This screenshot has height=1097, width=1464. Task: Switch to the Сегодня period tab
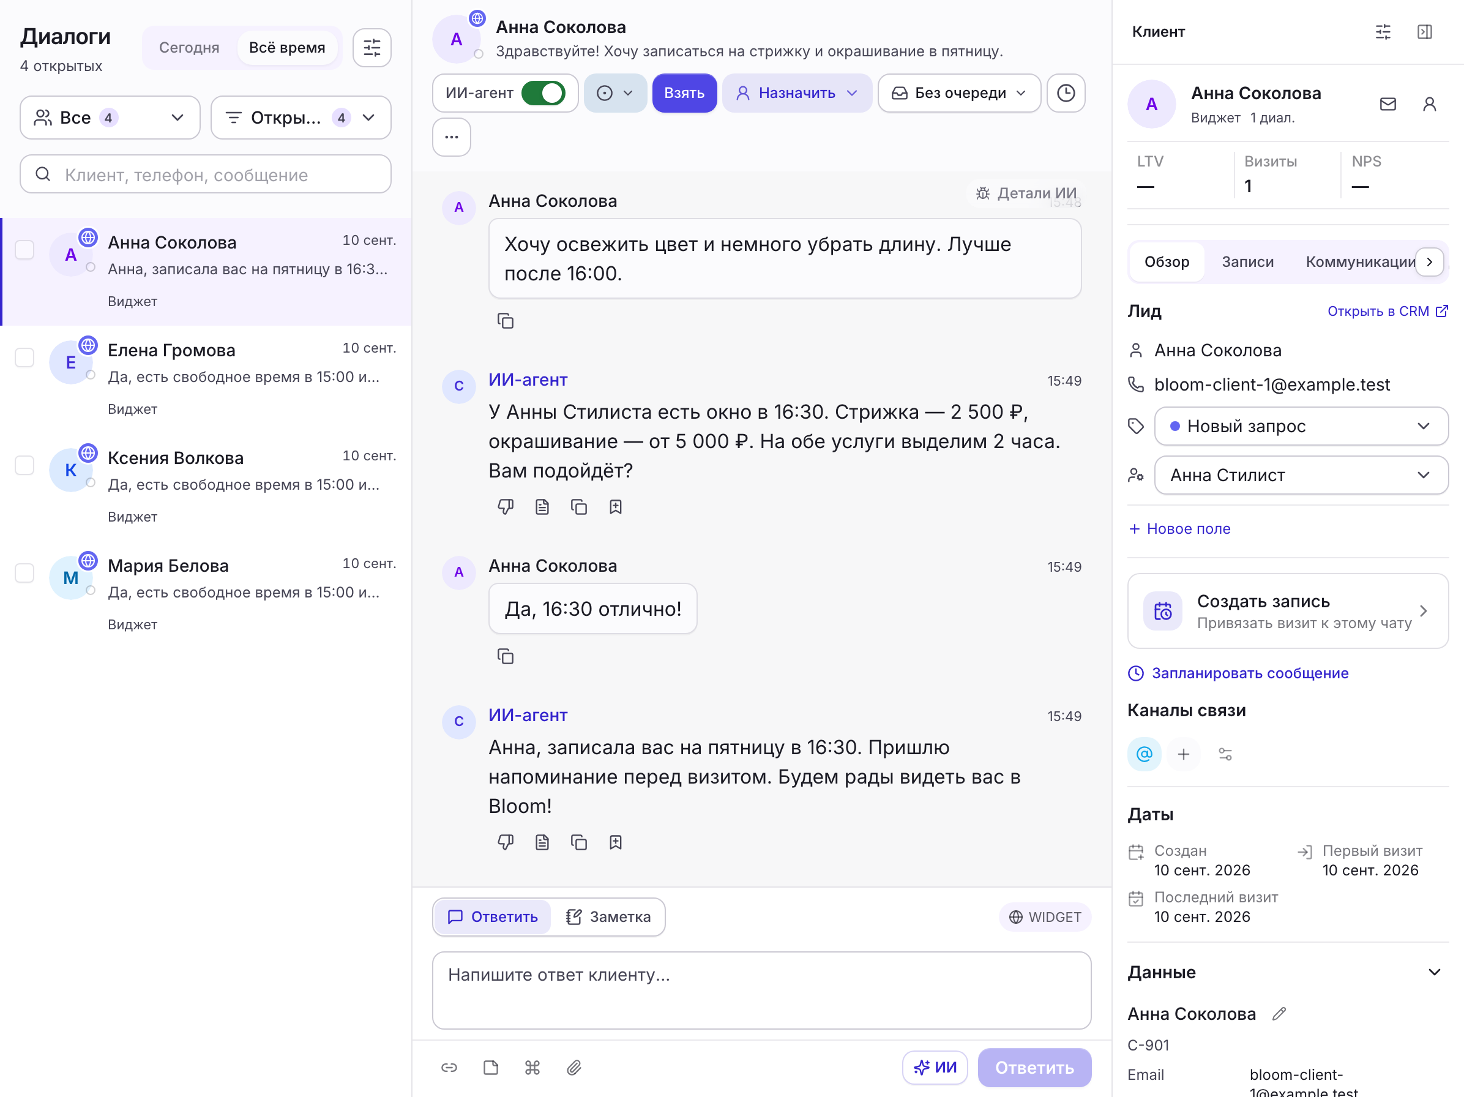pos(189,48)
